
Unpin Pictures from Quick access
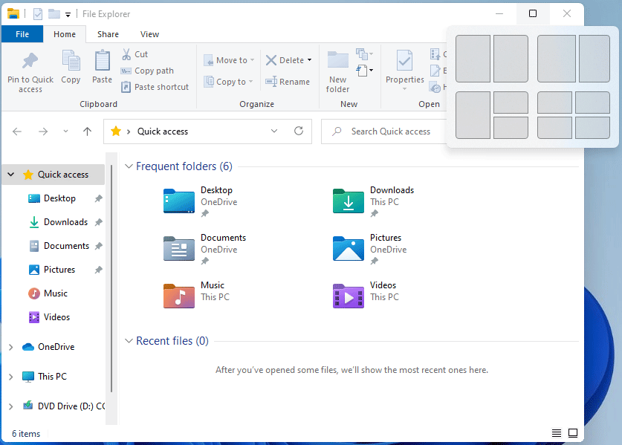[97, 269]
